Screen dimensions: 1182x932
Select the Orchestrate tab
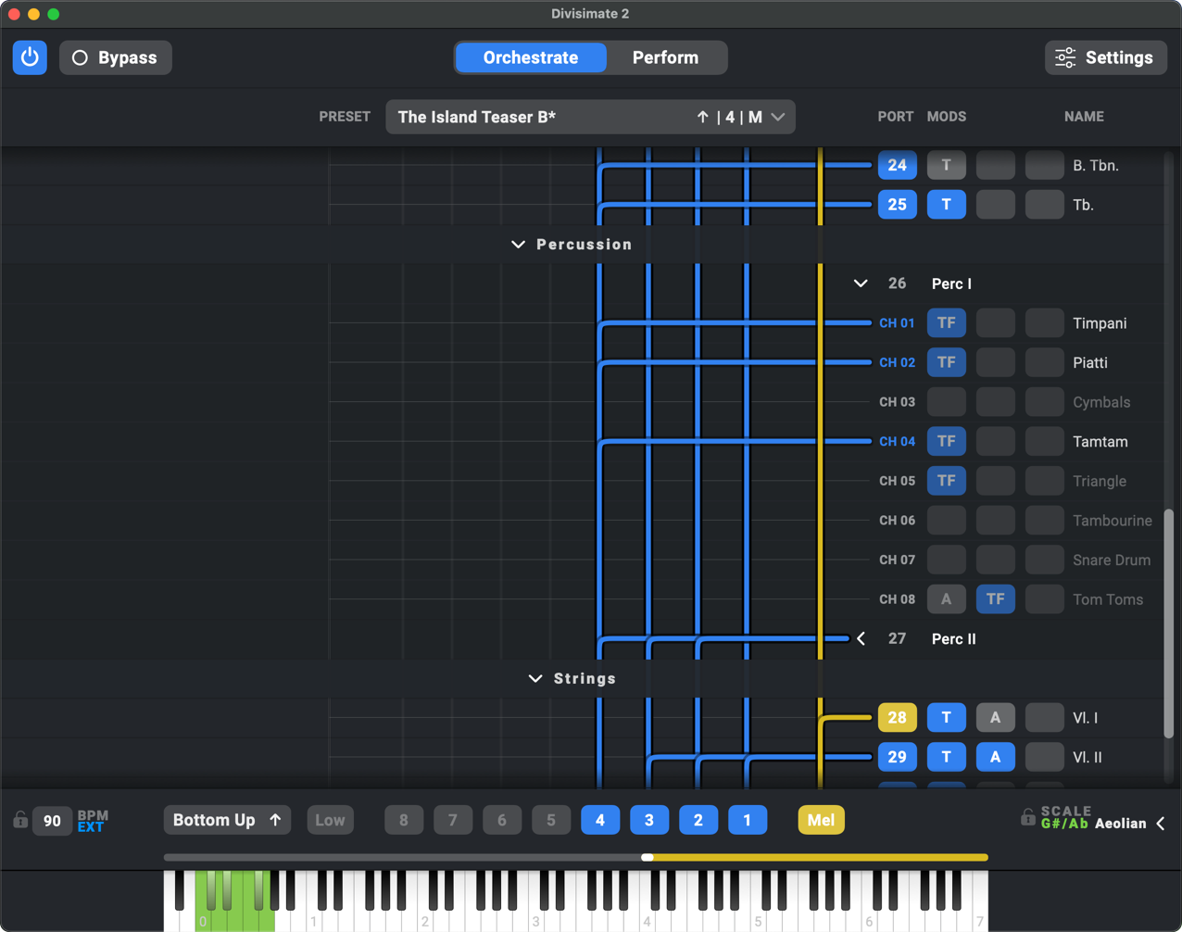530,57
